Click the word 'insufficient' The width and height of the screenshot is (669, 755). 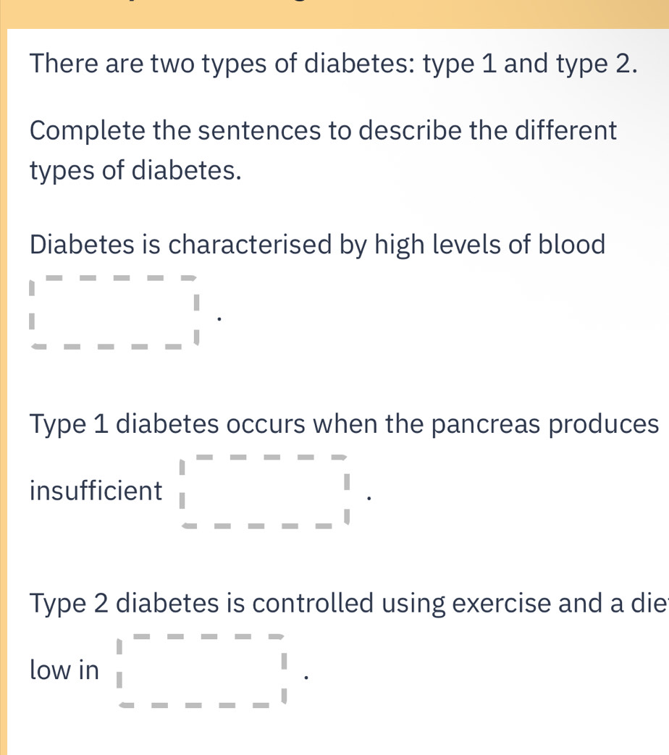tap(96, 492)
